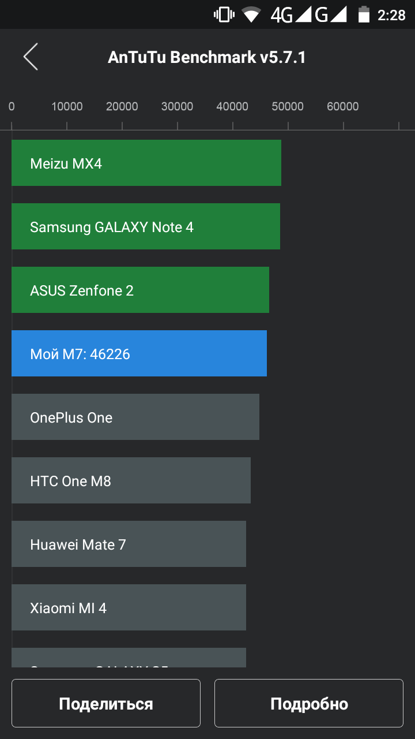Tap the 4G network signal icon
The width and height of the screenshot is (415, 739).
291,14
